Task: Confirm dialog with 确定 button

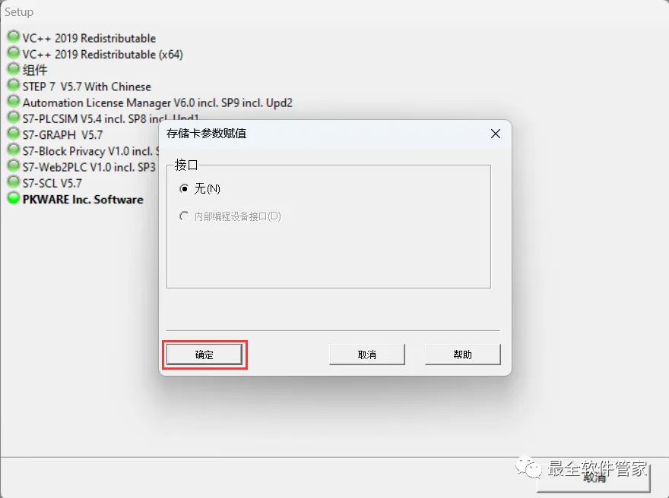Action: (205, 355)
